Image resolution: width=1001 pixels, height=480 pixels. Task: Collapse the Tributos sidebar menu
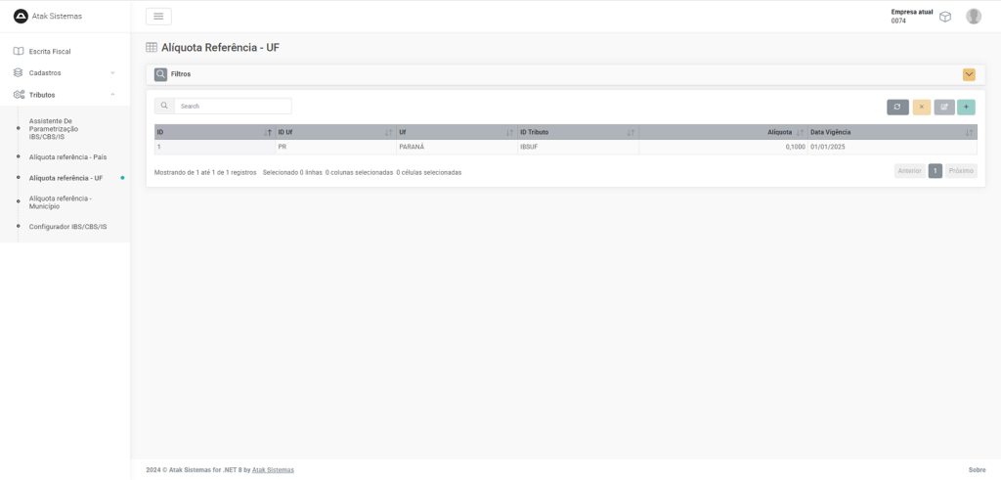65,95
